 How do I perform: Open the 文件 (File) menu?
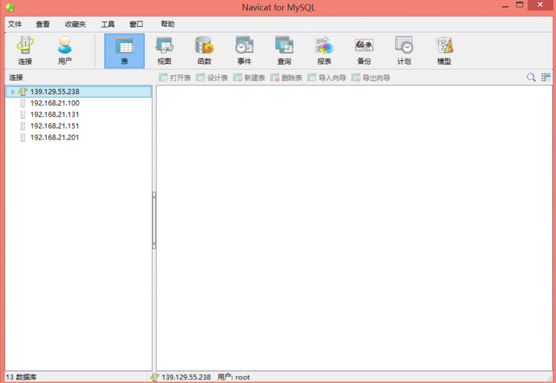coord(15,24)
